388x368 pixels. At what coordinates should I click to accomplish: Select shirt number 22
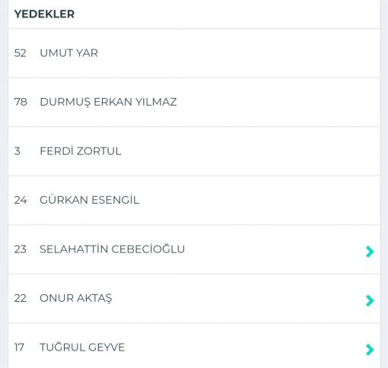click(x=20, y=298)
